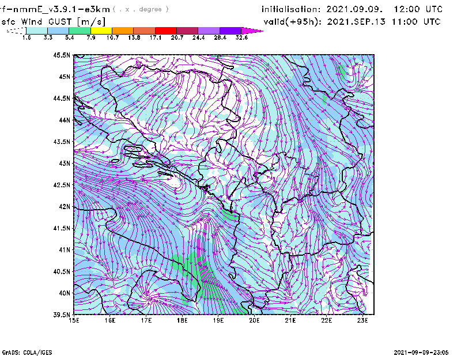
Task: Click the 40N latitude label
Action: pyautogui.click(x=65, y=293)
